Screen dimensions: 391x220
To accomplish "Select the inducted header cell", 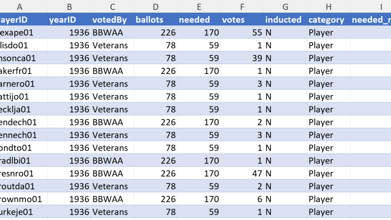I will click(x=285, y=20).
